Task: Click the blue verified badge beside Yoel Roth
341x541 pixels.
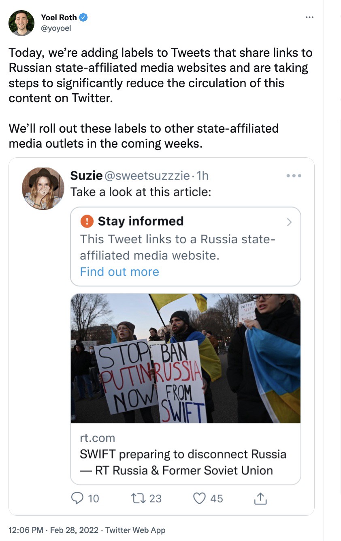Action: tap(84, 17)
